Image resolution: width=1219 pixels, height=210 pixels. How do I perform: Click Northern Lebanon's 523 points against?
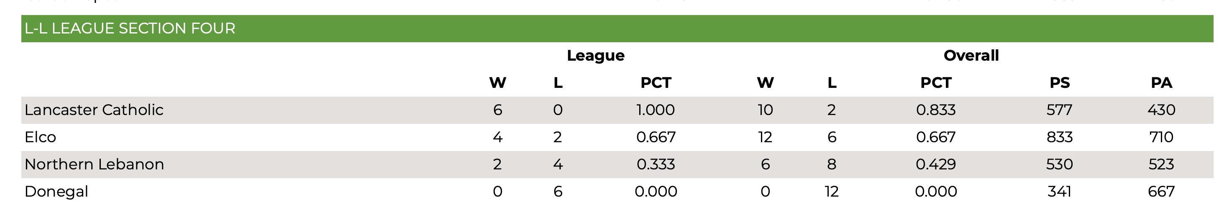point(1161,164)
